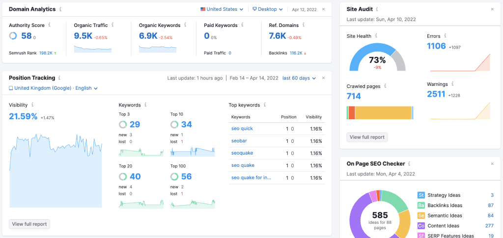Click the St Strategy Ideas badge
Image resolution: width=503 pixels, height=238 pixels.
421,195
